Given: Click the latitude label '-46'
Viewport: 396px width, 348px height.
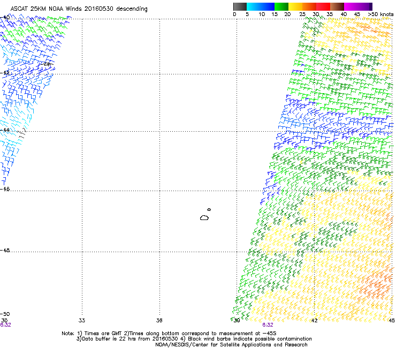Looking at the screenshot, I should tap(5, 189).
